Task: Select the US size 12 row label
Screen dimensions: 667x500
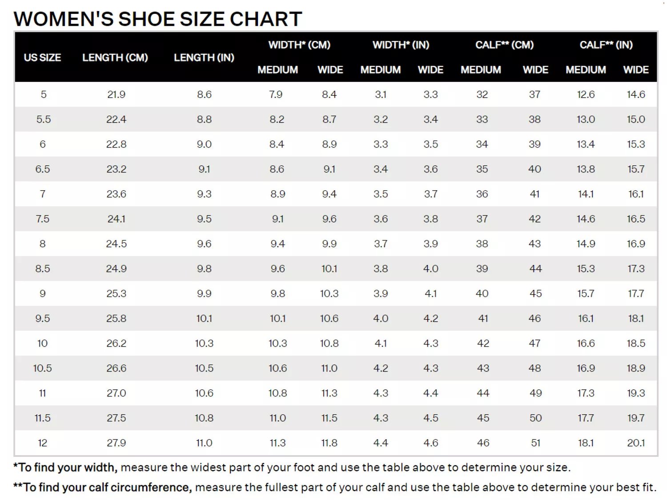Action: (43, 443)
